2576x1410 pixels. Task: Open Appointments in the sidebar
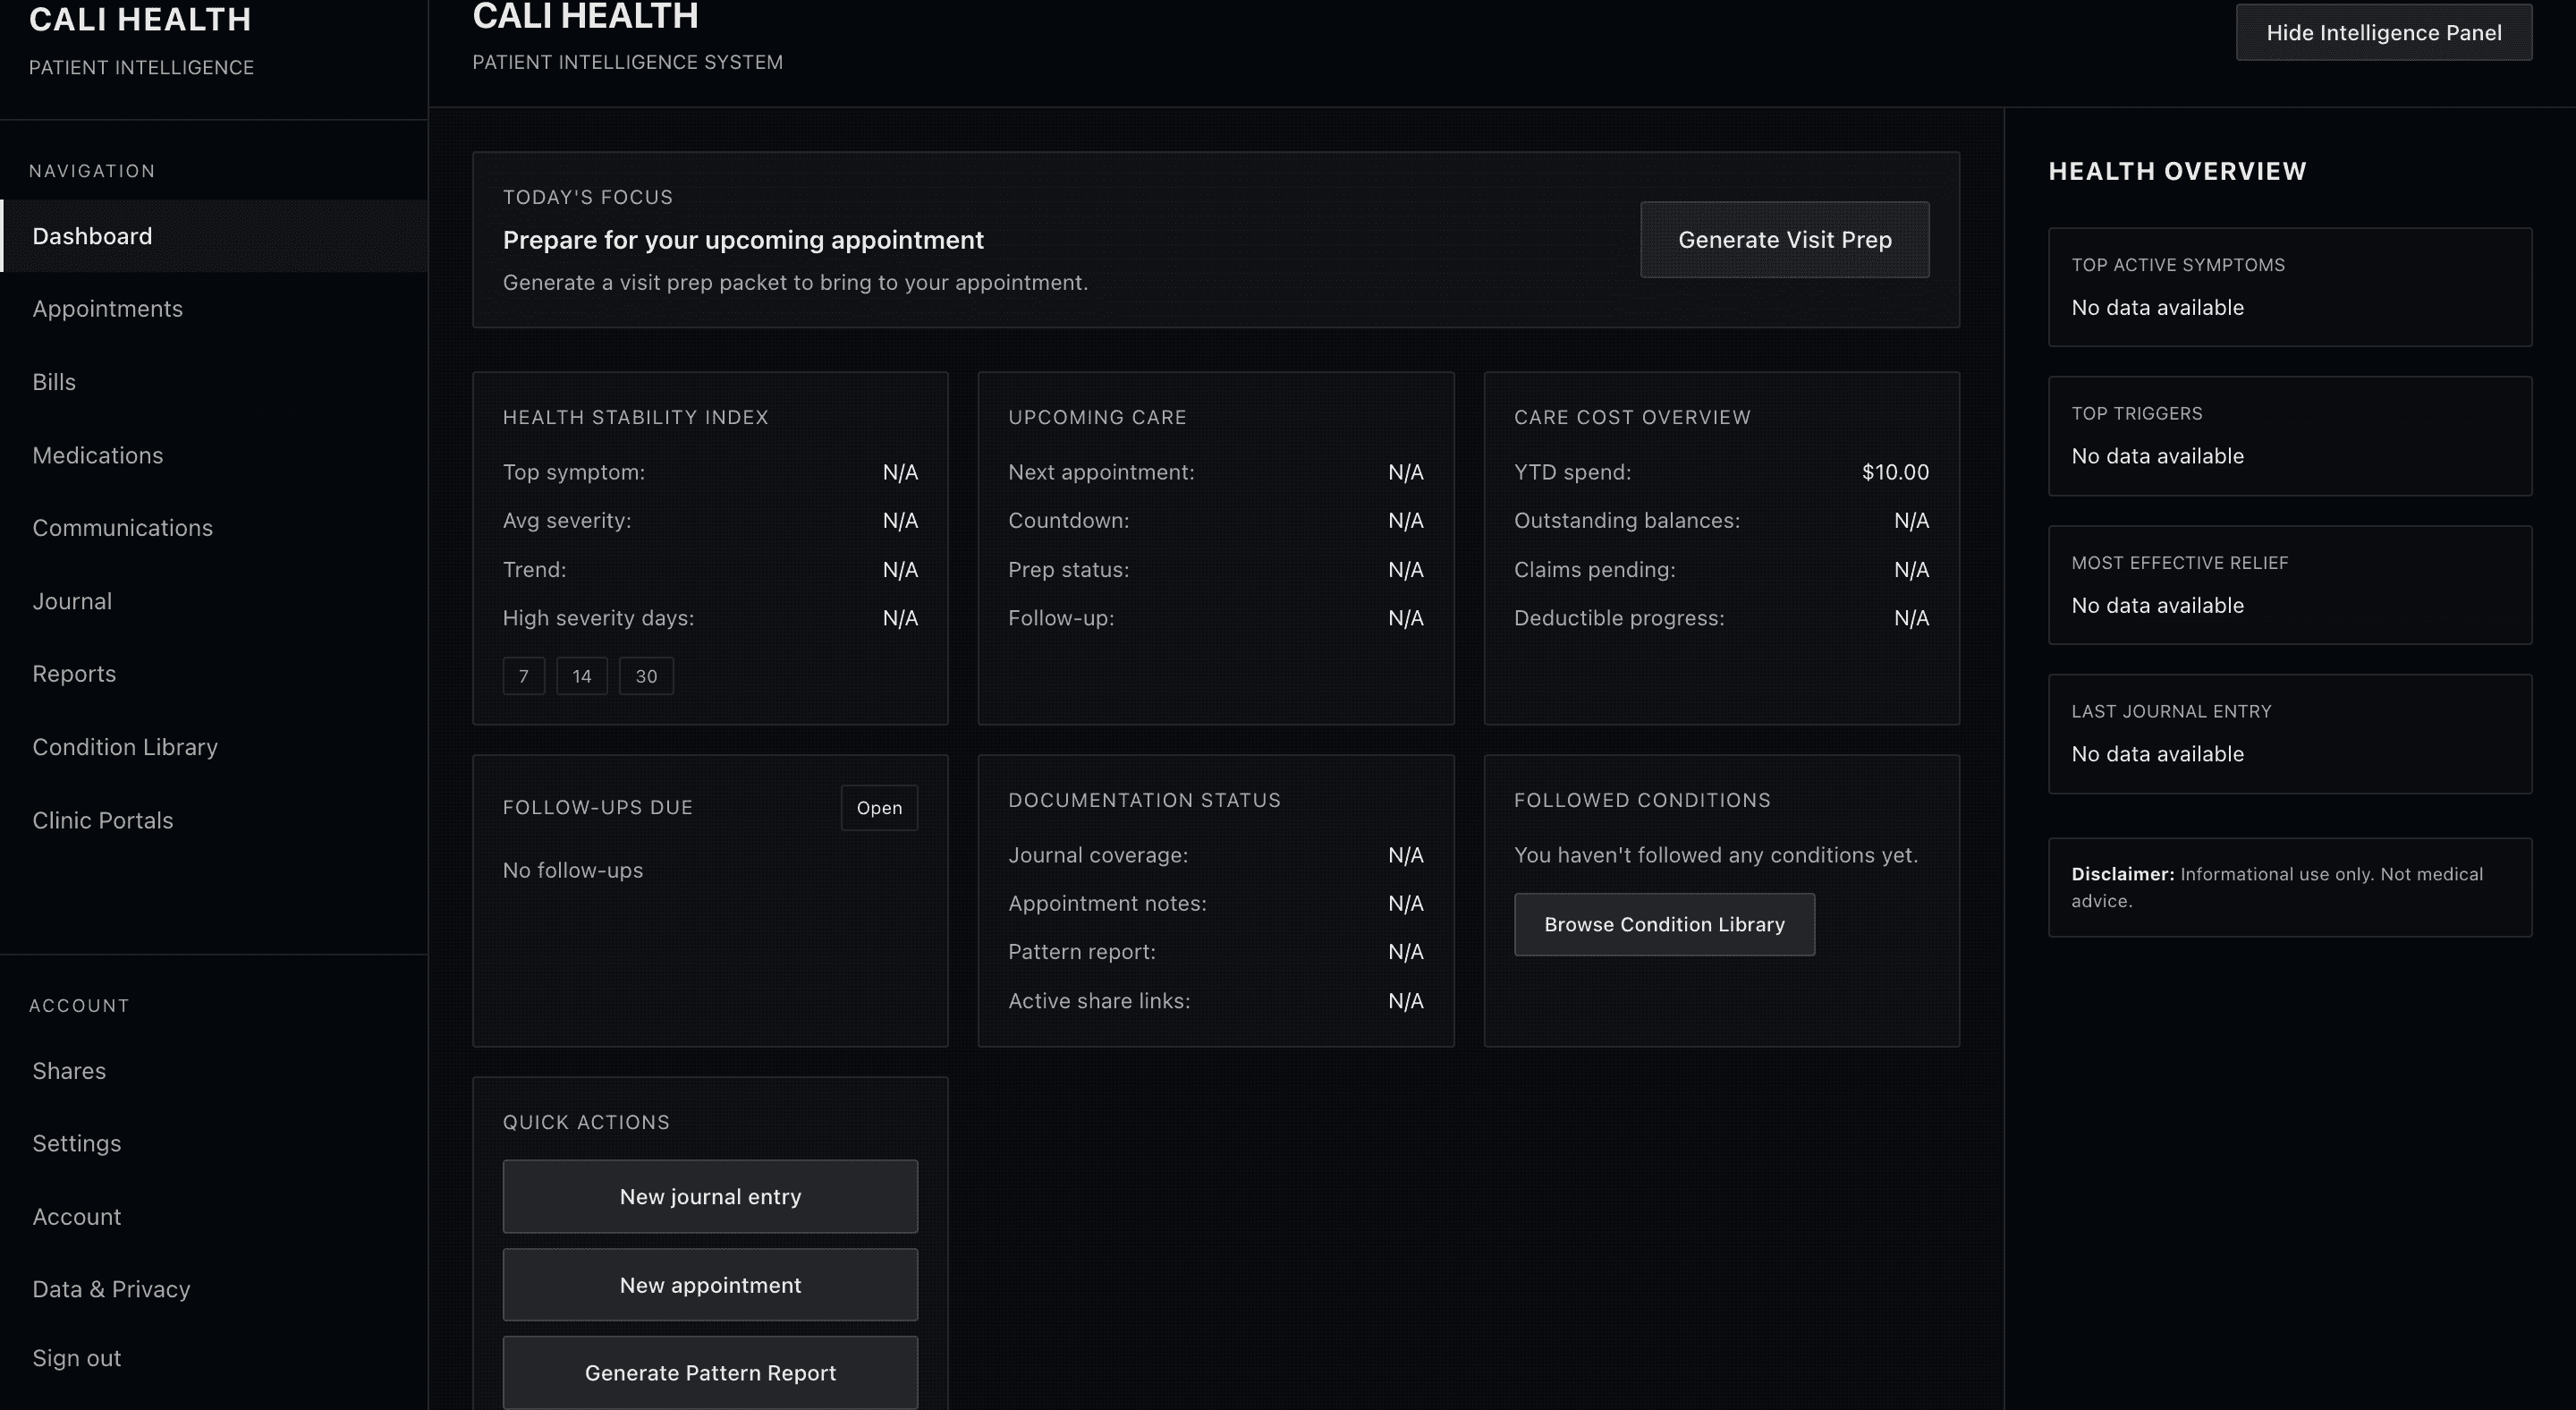click(107, 309)
